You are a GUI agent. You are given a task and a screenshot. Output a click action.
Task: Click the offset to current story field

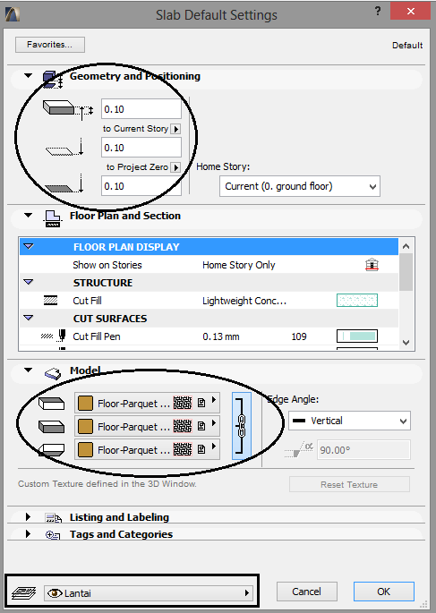[141, 148]
